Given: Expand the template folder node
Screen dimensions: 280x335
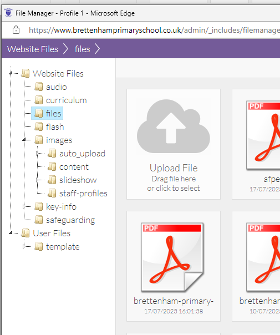Looking at the screenshot, I should pos(24,246).
